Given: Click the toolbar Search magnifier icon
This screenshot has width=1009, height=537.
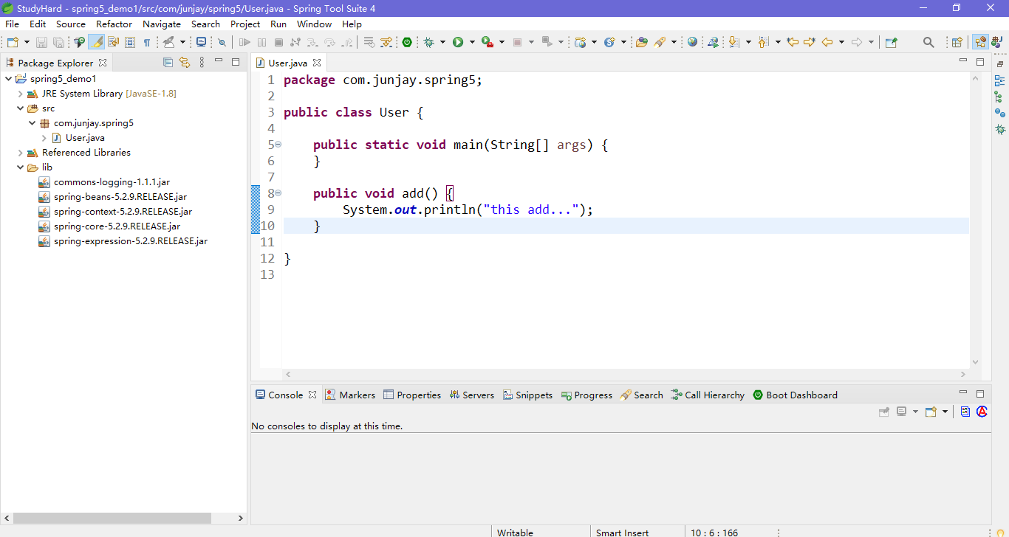Looking at the screenshot, I should click(x=929, y=42).
